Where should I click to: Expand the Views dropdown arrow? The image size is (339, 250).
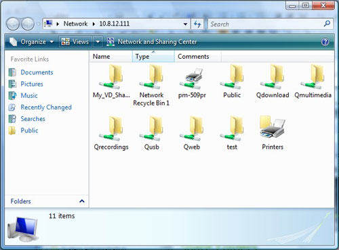[98, 42]
